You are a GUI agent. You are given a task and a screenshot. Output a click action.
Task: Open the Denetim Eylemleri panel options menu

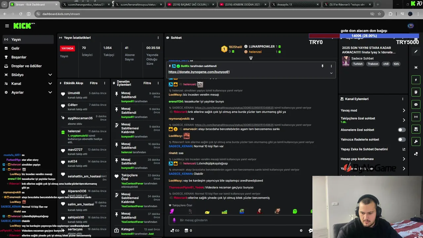[x=158, y=83]
